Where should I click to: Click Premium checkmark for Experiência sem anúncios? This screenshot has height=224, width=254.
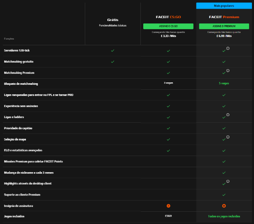point(224,106)
